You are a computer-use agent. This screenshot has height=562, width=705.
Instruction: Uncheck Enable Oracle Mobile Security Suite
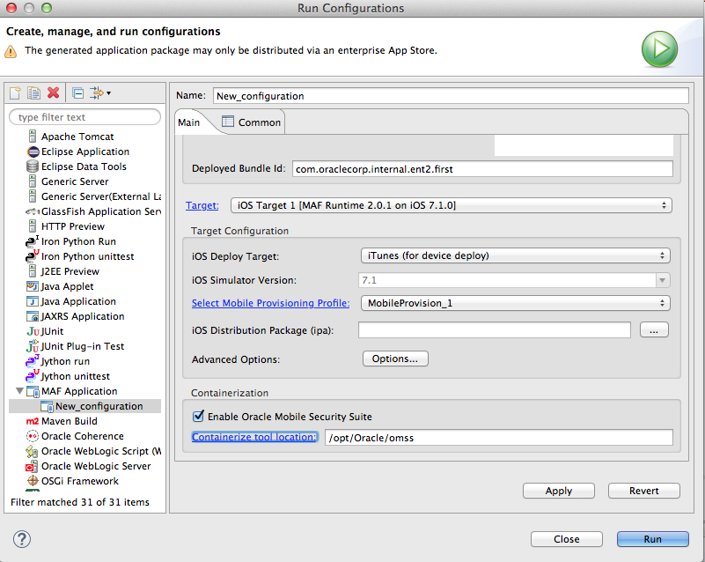point(198,416)
